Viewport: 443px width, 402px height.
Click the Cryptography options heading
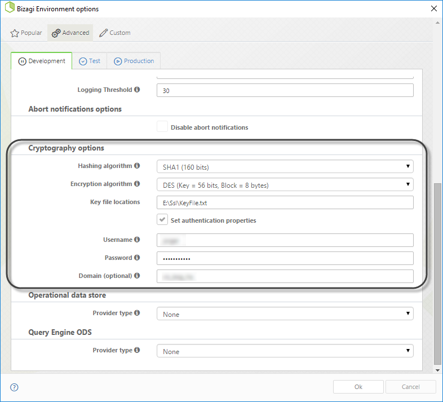click(66, 148)
